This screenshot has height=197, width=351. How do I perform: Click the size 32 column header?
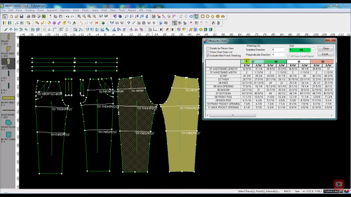(252, 61)
